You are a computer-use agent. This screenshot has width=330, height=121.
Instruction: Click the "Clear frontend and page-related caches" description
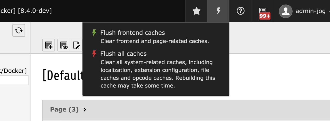click(155, 41)
